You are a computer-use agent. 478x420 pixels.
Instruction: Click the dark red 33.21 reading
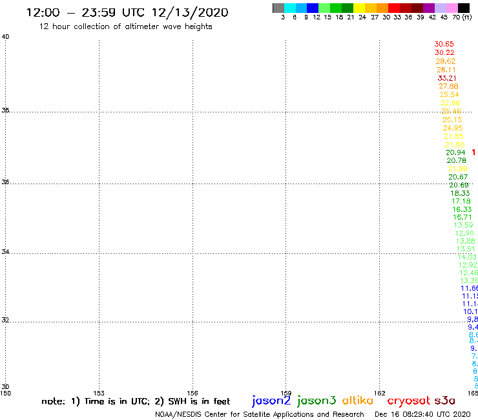tap(447, 78)
